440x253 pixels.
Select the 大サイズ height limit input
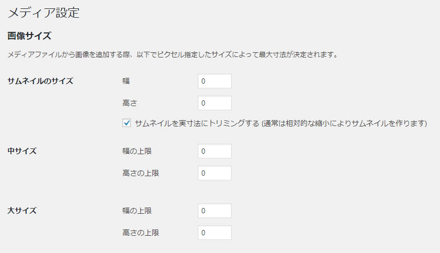click(x=215, y=233)
